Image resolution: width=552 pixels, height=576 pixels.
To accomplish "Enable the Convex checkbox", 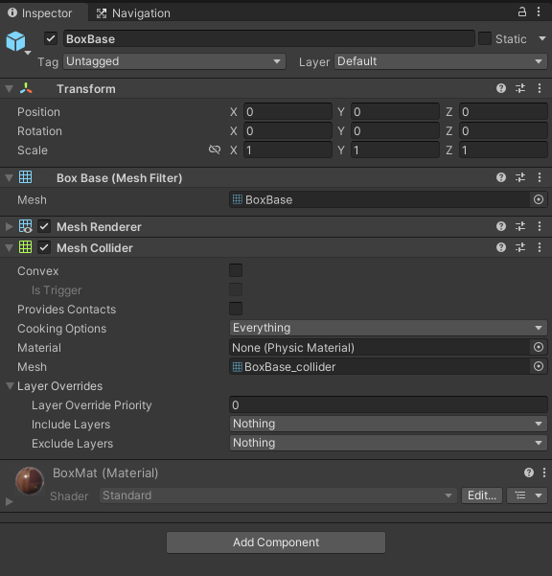I will 236,270.
